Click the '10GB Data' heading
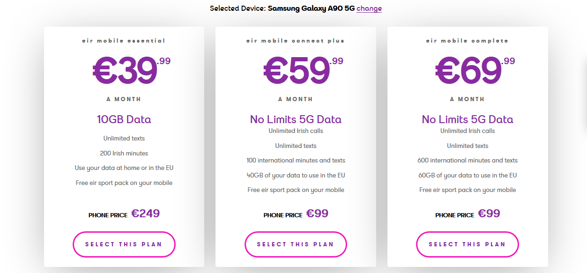Viewport: 587px width, 273px height. (x=124, y=119)
